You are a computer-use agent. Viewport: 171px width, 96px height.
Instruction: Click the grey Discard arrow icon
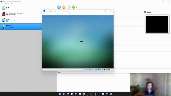point(69,7)
